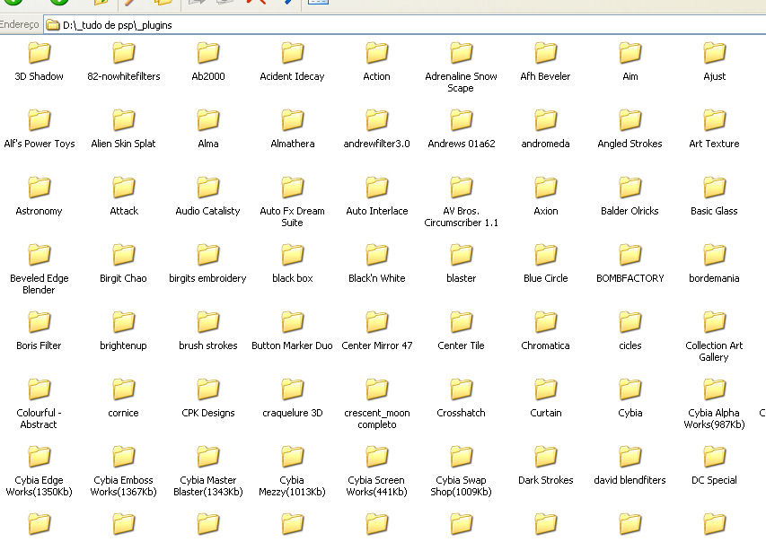Click the address bar showing D:\_tudo de psp\_plugins
The height and width of the screenshot is (542, 766).
(x=406, y=25)
